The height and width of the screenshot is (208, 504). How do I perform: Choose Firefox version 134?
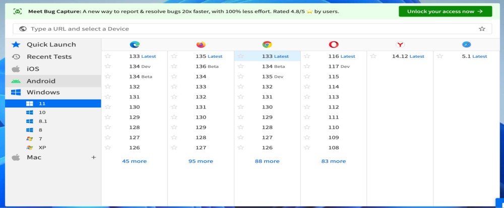coord(201,76)
